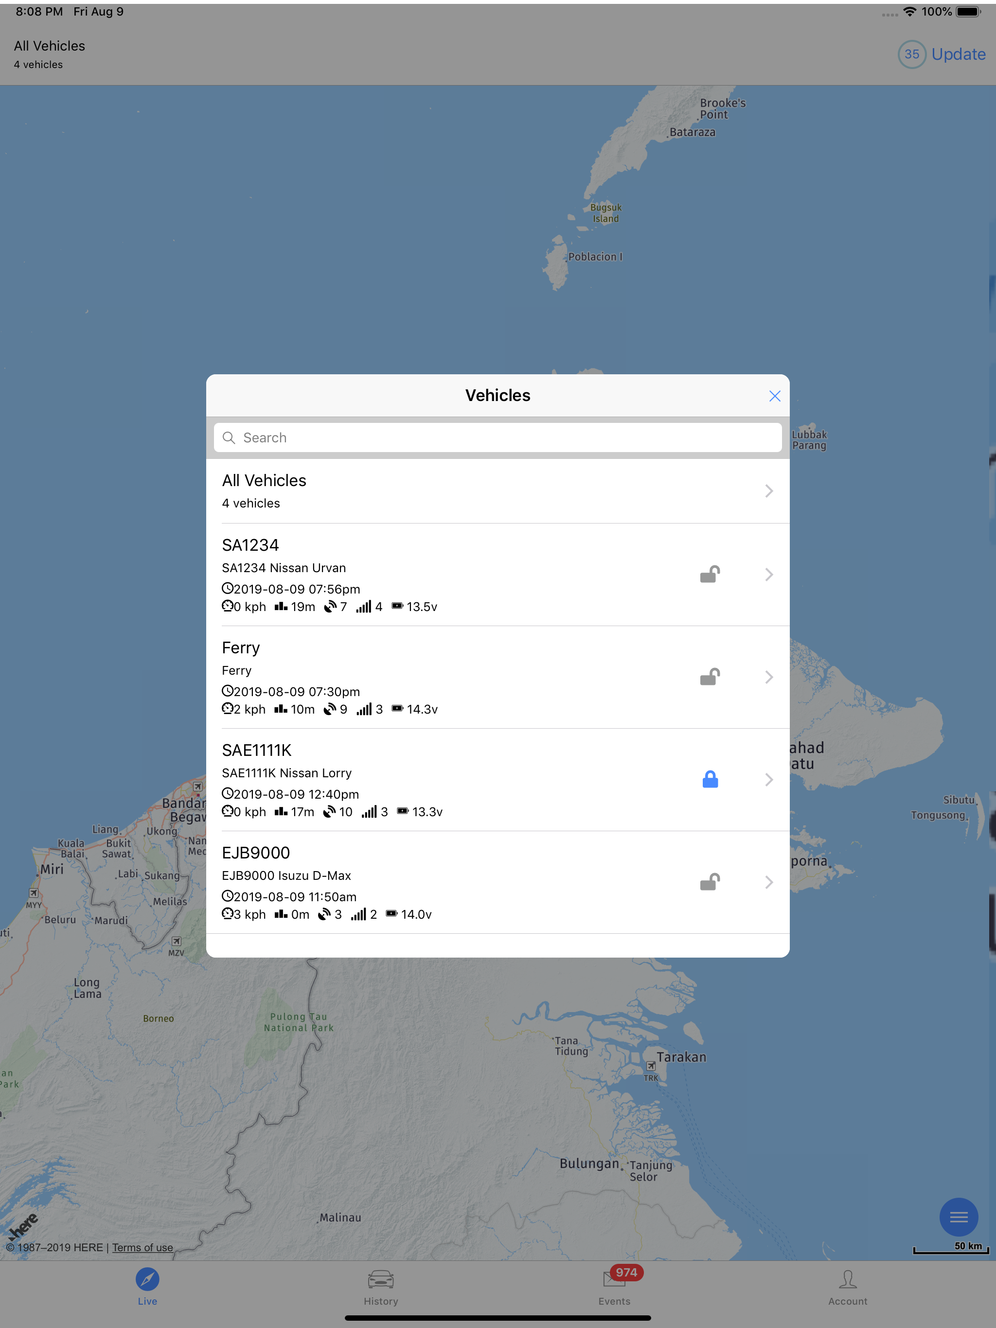Click Ferry battery icon (14.3v)
The image size is (996, 1328).
point(397,708)
